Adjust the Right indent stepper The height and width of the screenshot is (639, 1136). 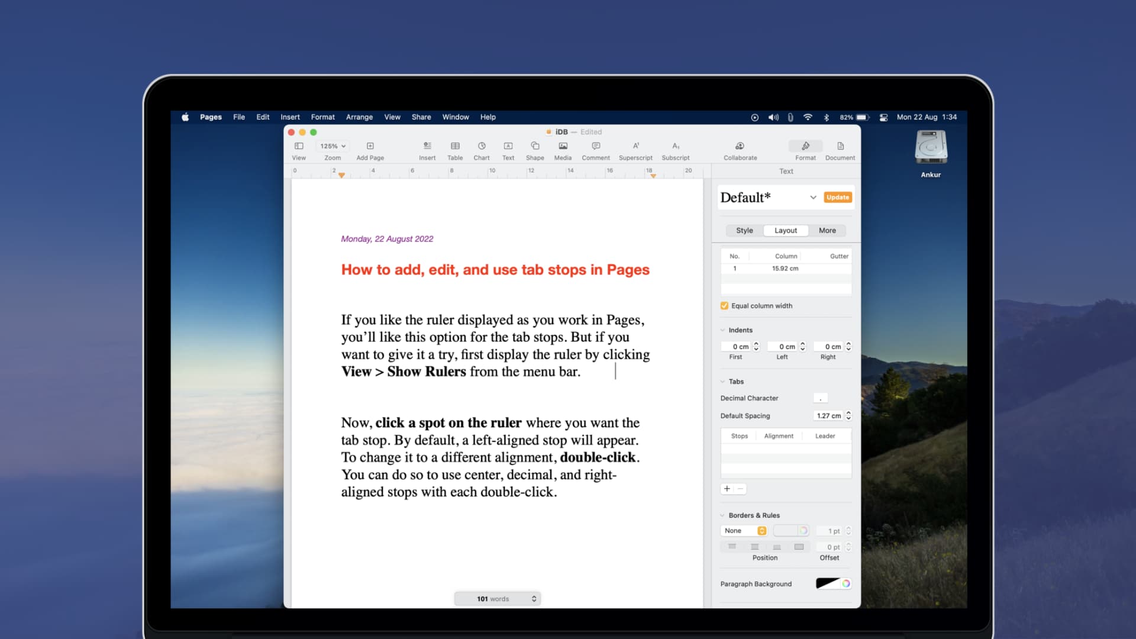[848, 347]
